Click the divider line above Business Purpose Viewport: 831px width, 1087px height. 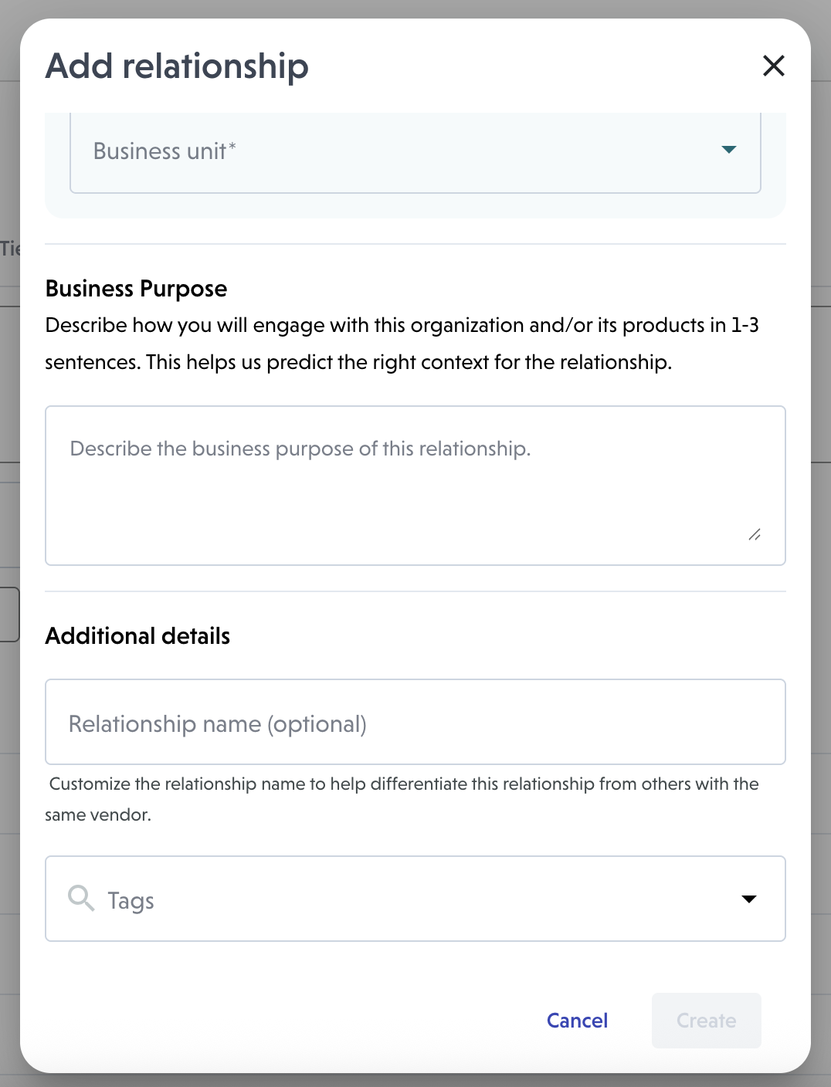(x=415, y=244)
